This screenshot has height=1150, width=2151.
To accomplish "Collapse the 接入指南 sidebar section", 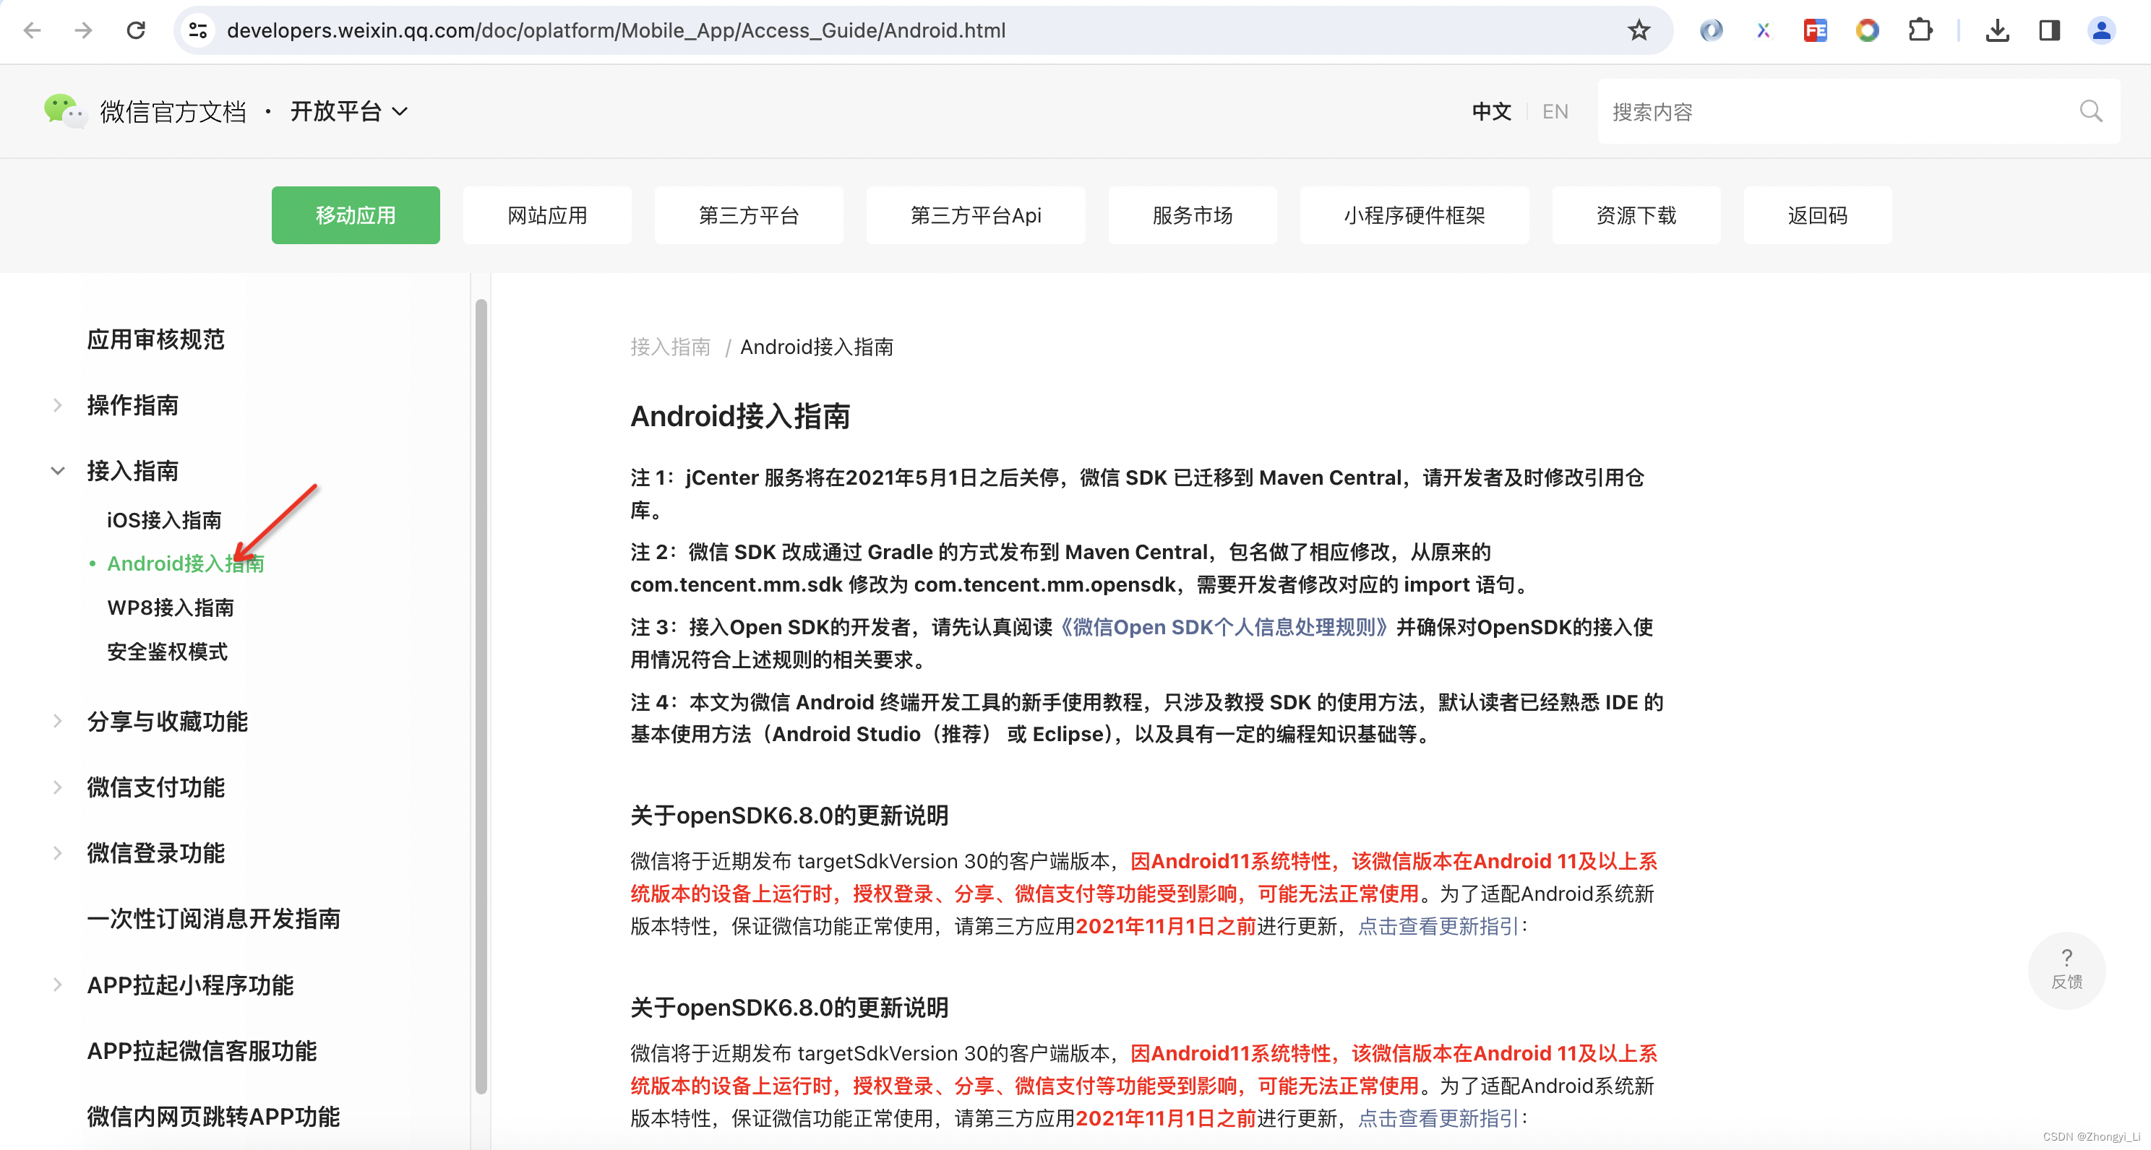I will coord(58,471).
